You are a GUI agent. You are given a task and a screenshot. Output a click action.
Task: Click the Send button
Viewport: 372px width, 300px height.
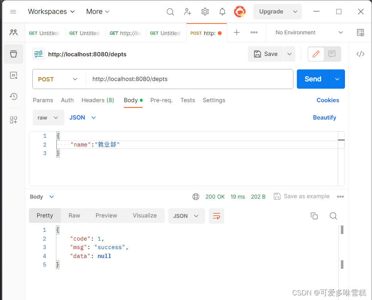click(312, 79)
